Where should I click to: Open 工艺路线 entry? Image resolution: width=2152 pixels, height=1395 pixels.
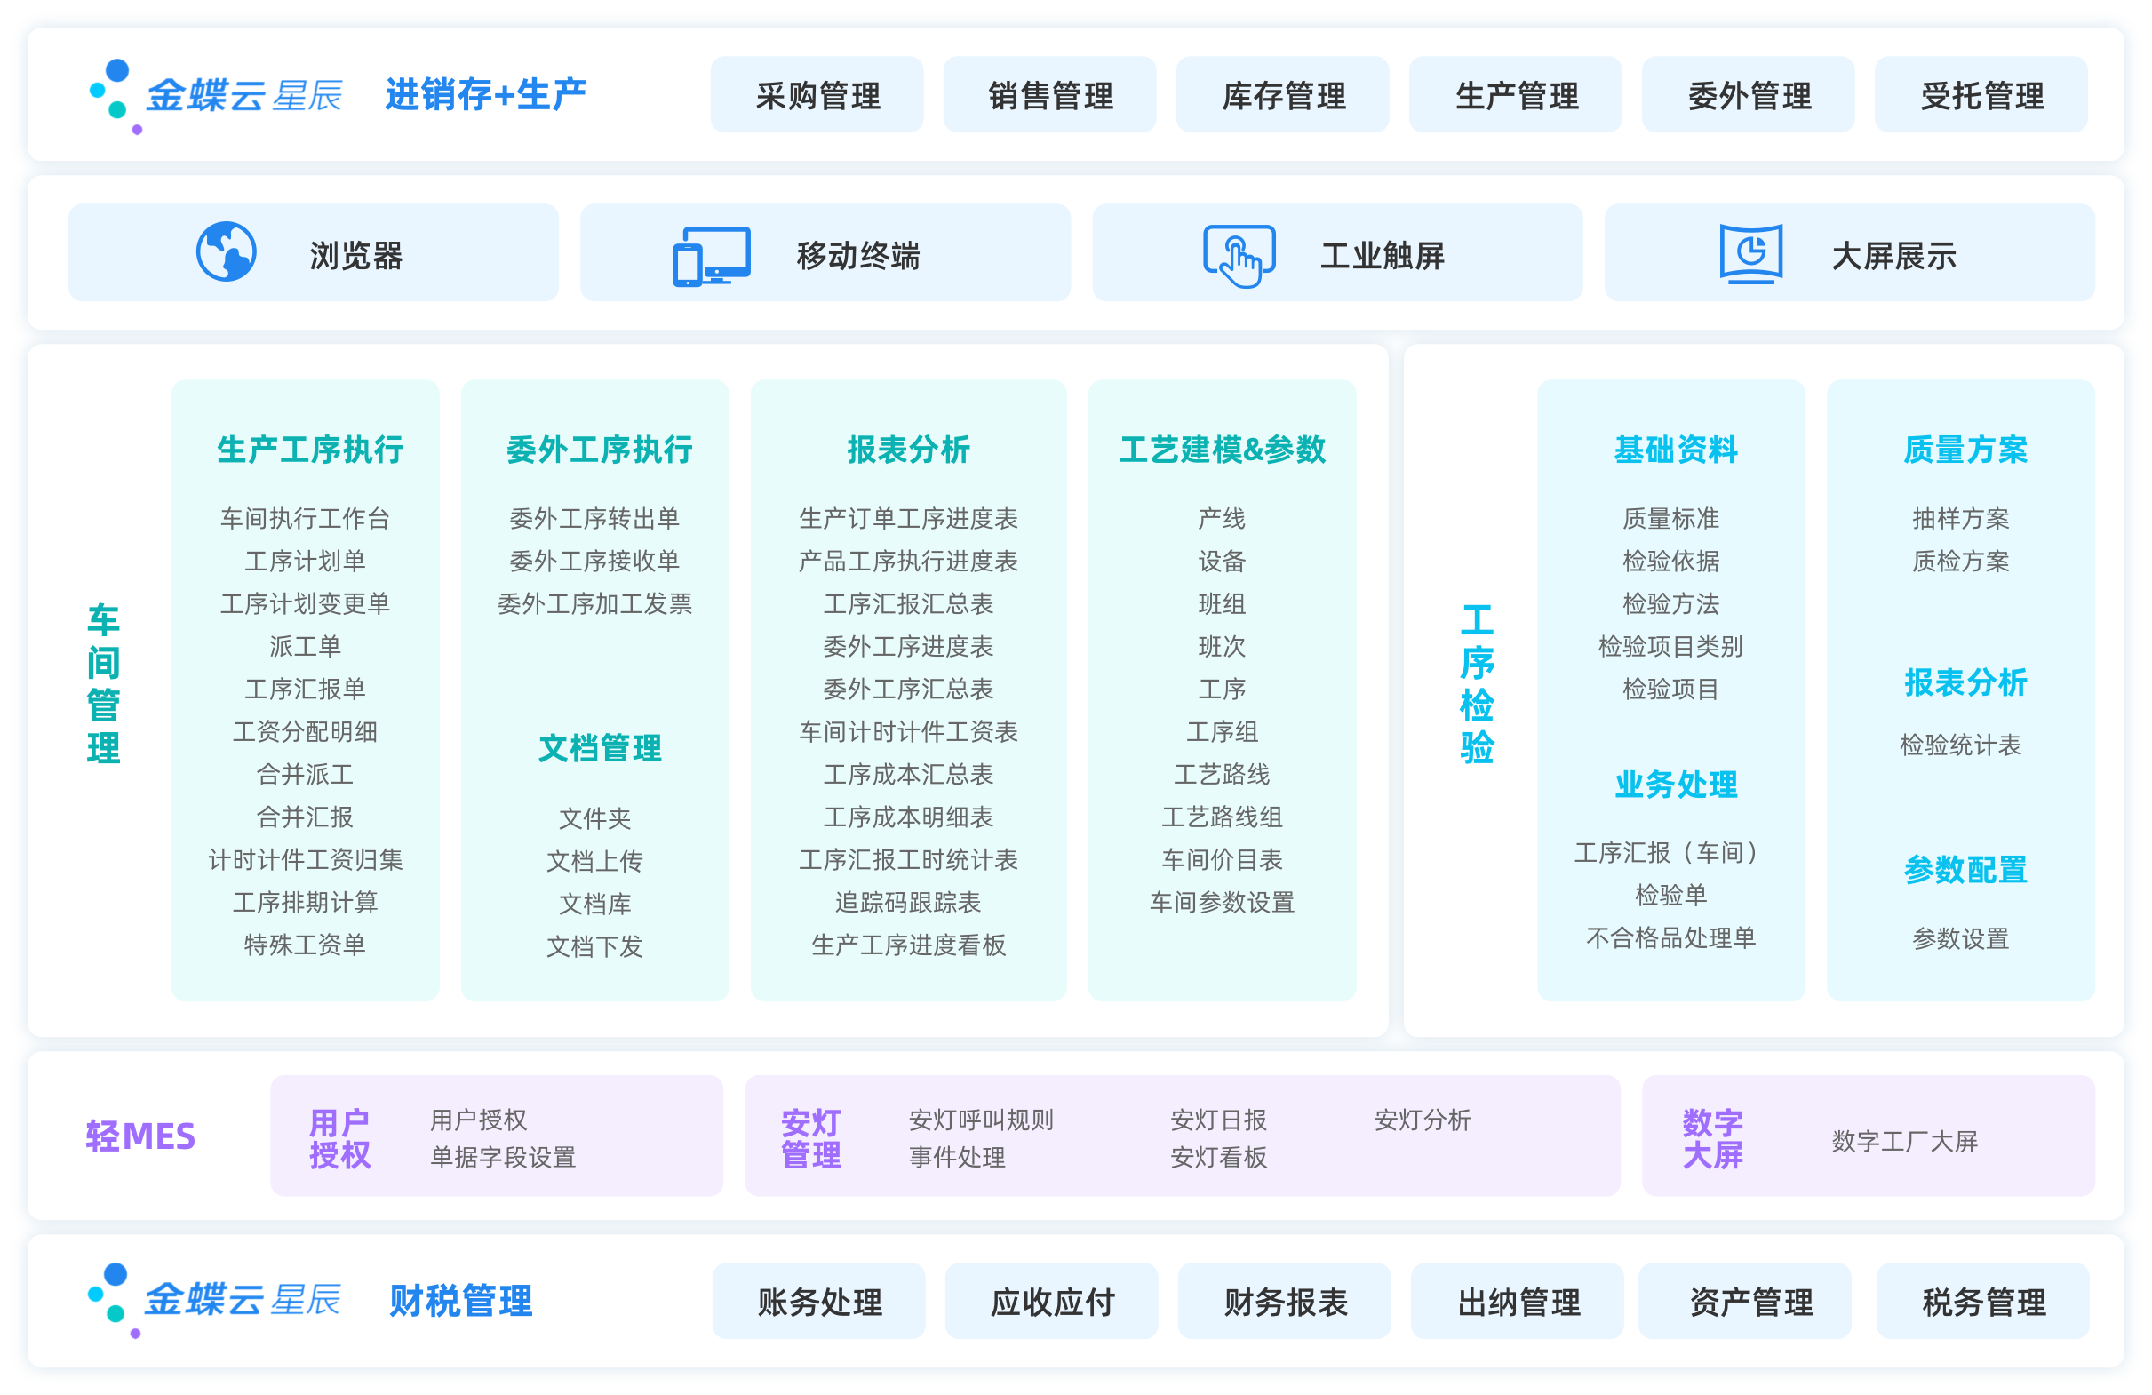[1222, 774]
